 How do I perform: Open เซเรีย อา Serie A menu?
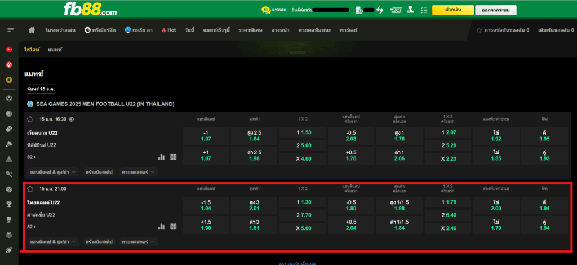pos(139,30)
